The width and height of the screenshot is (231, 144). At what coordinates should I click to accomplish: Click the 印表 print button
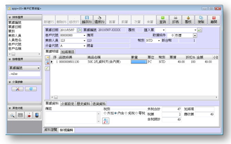176,20
